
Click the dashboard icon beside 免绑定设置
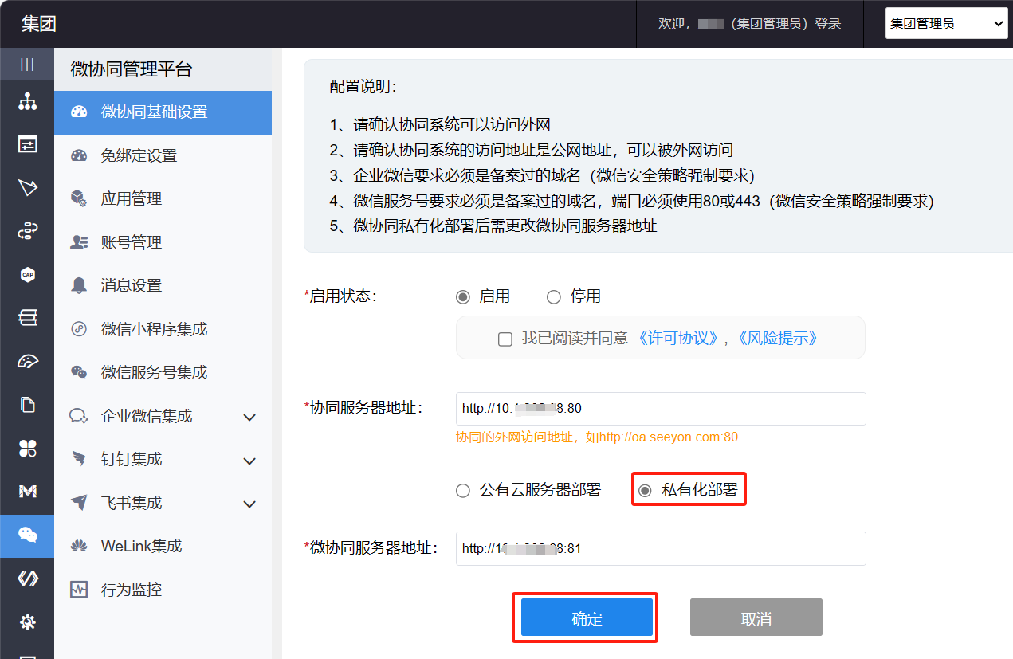79,155
